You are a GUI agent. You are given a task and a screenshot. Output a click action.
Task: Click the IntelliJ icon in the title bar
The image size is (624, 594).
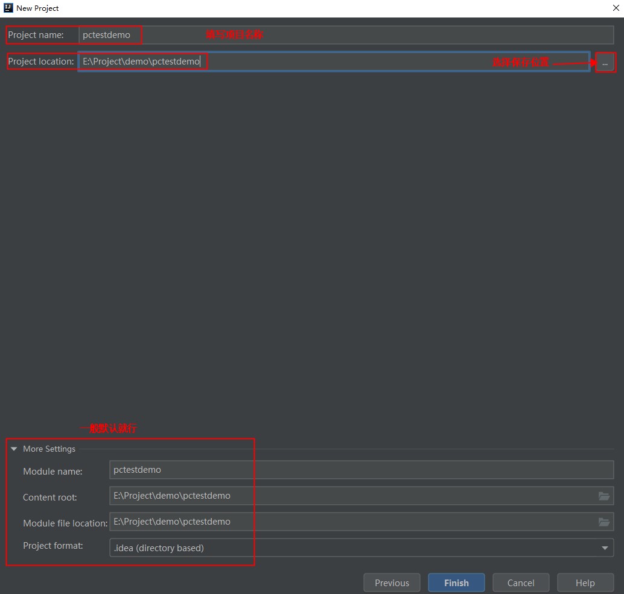(8, 8)
